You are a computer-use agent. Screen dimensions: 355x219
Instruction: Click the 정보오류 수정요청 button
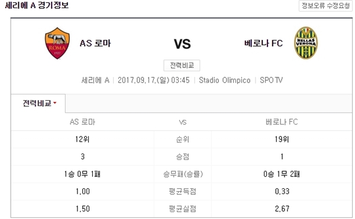(x=325, y=5)
